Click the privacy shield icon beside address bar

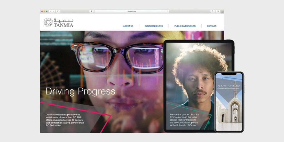point(91,11)
